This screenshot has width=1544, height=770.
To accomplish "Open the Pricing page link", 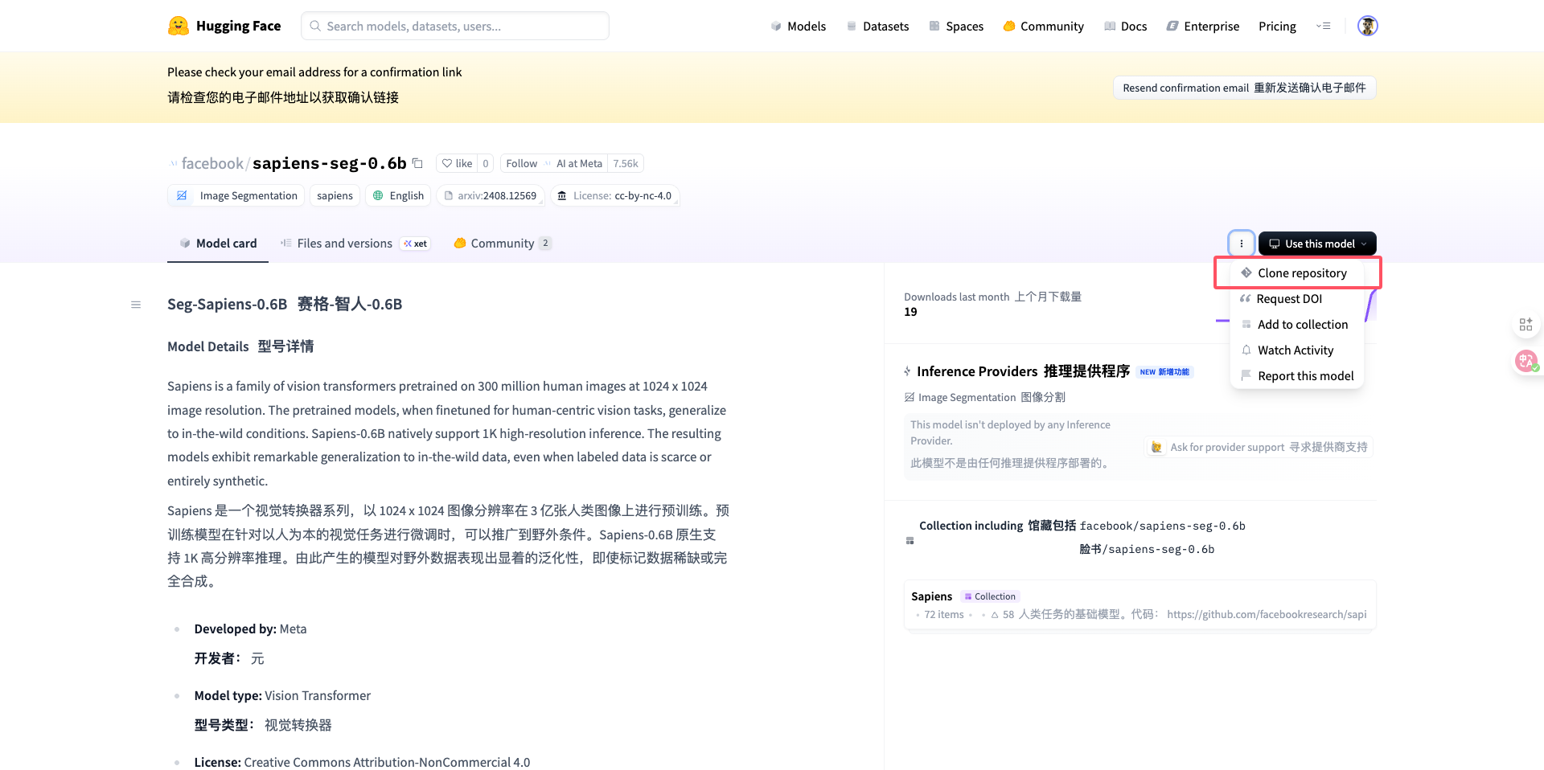I will [x=1277, y=27].
